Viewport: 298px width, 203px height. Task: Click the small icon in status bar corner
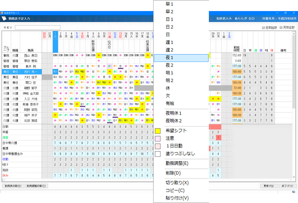pos(293,192)
